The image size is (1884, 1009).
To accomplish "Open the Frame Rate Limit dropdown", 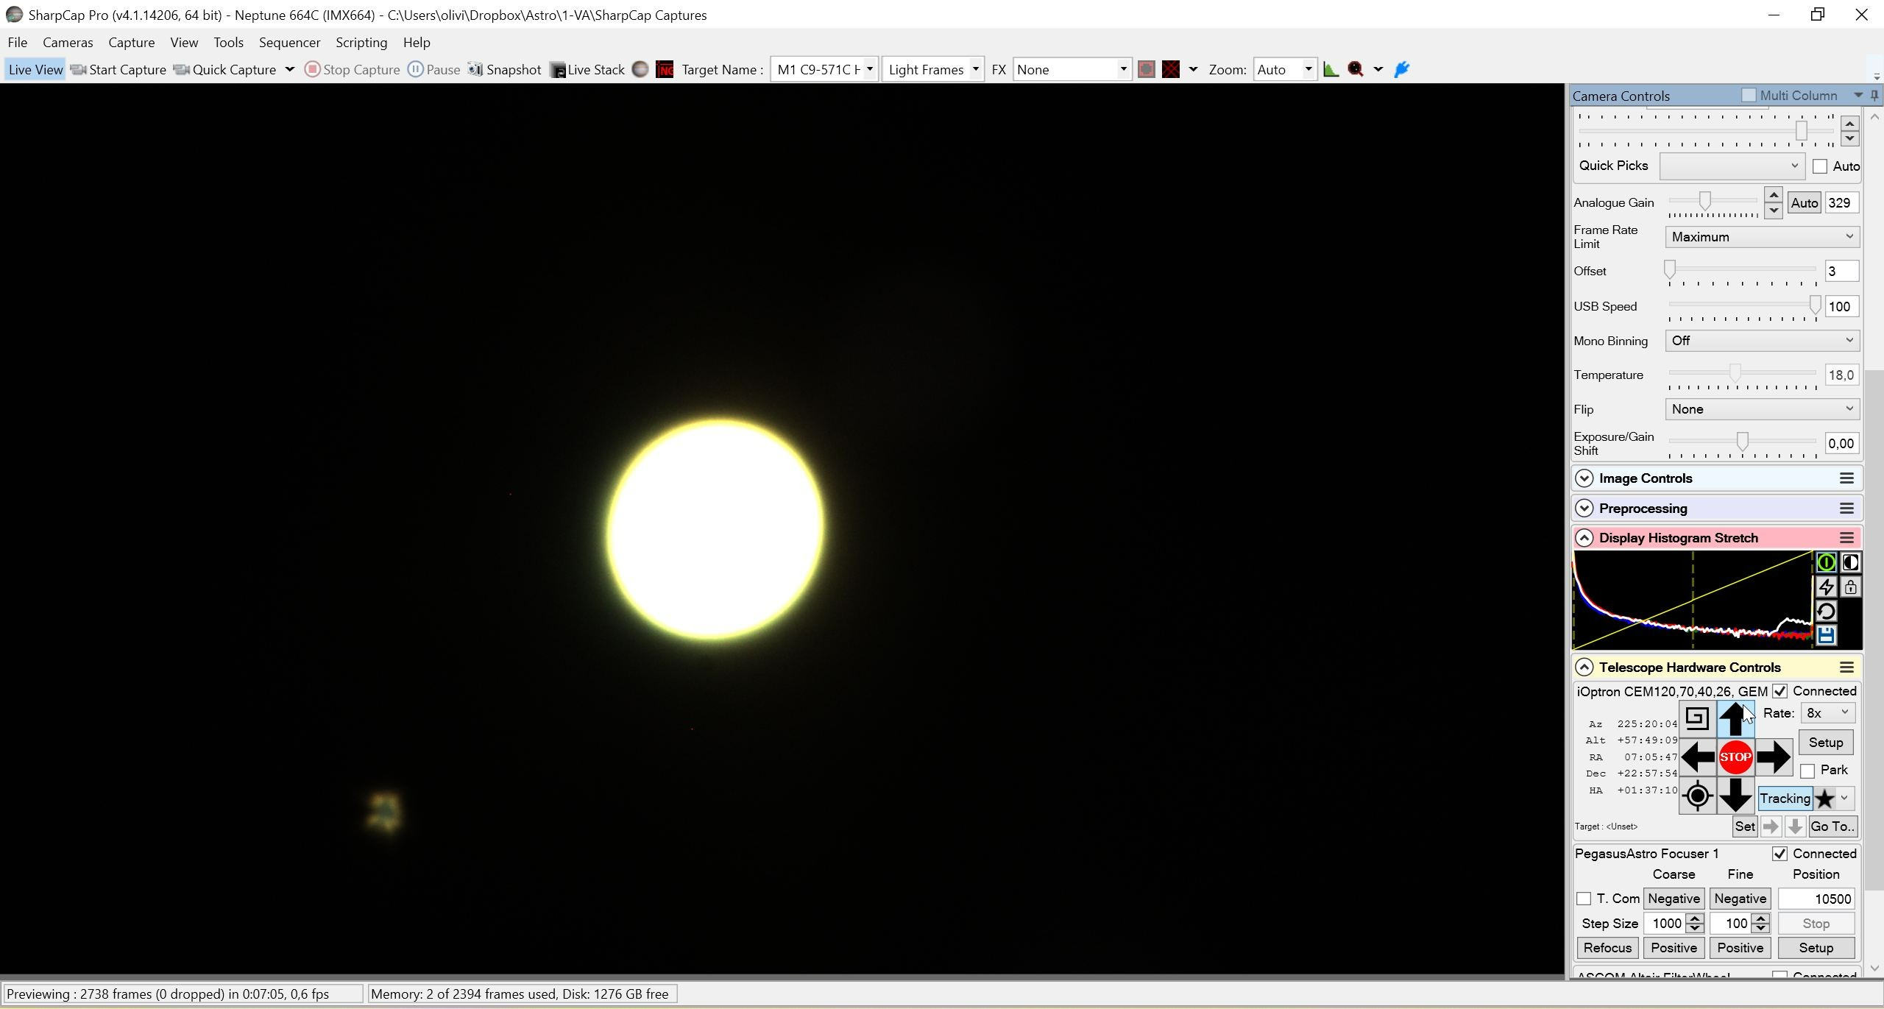I will pos(1762,237).
